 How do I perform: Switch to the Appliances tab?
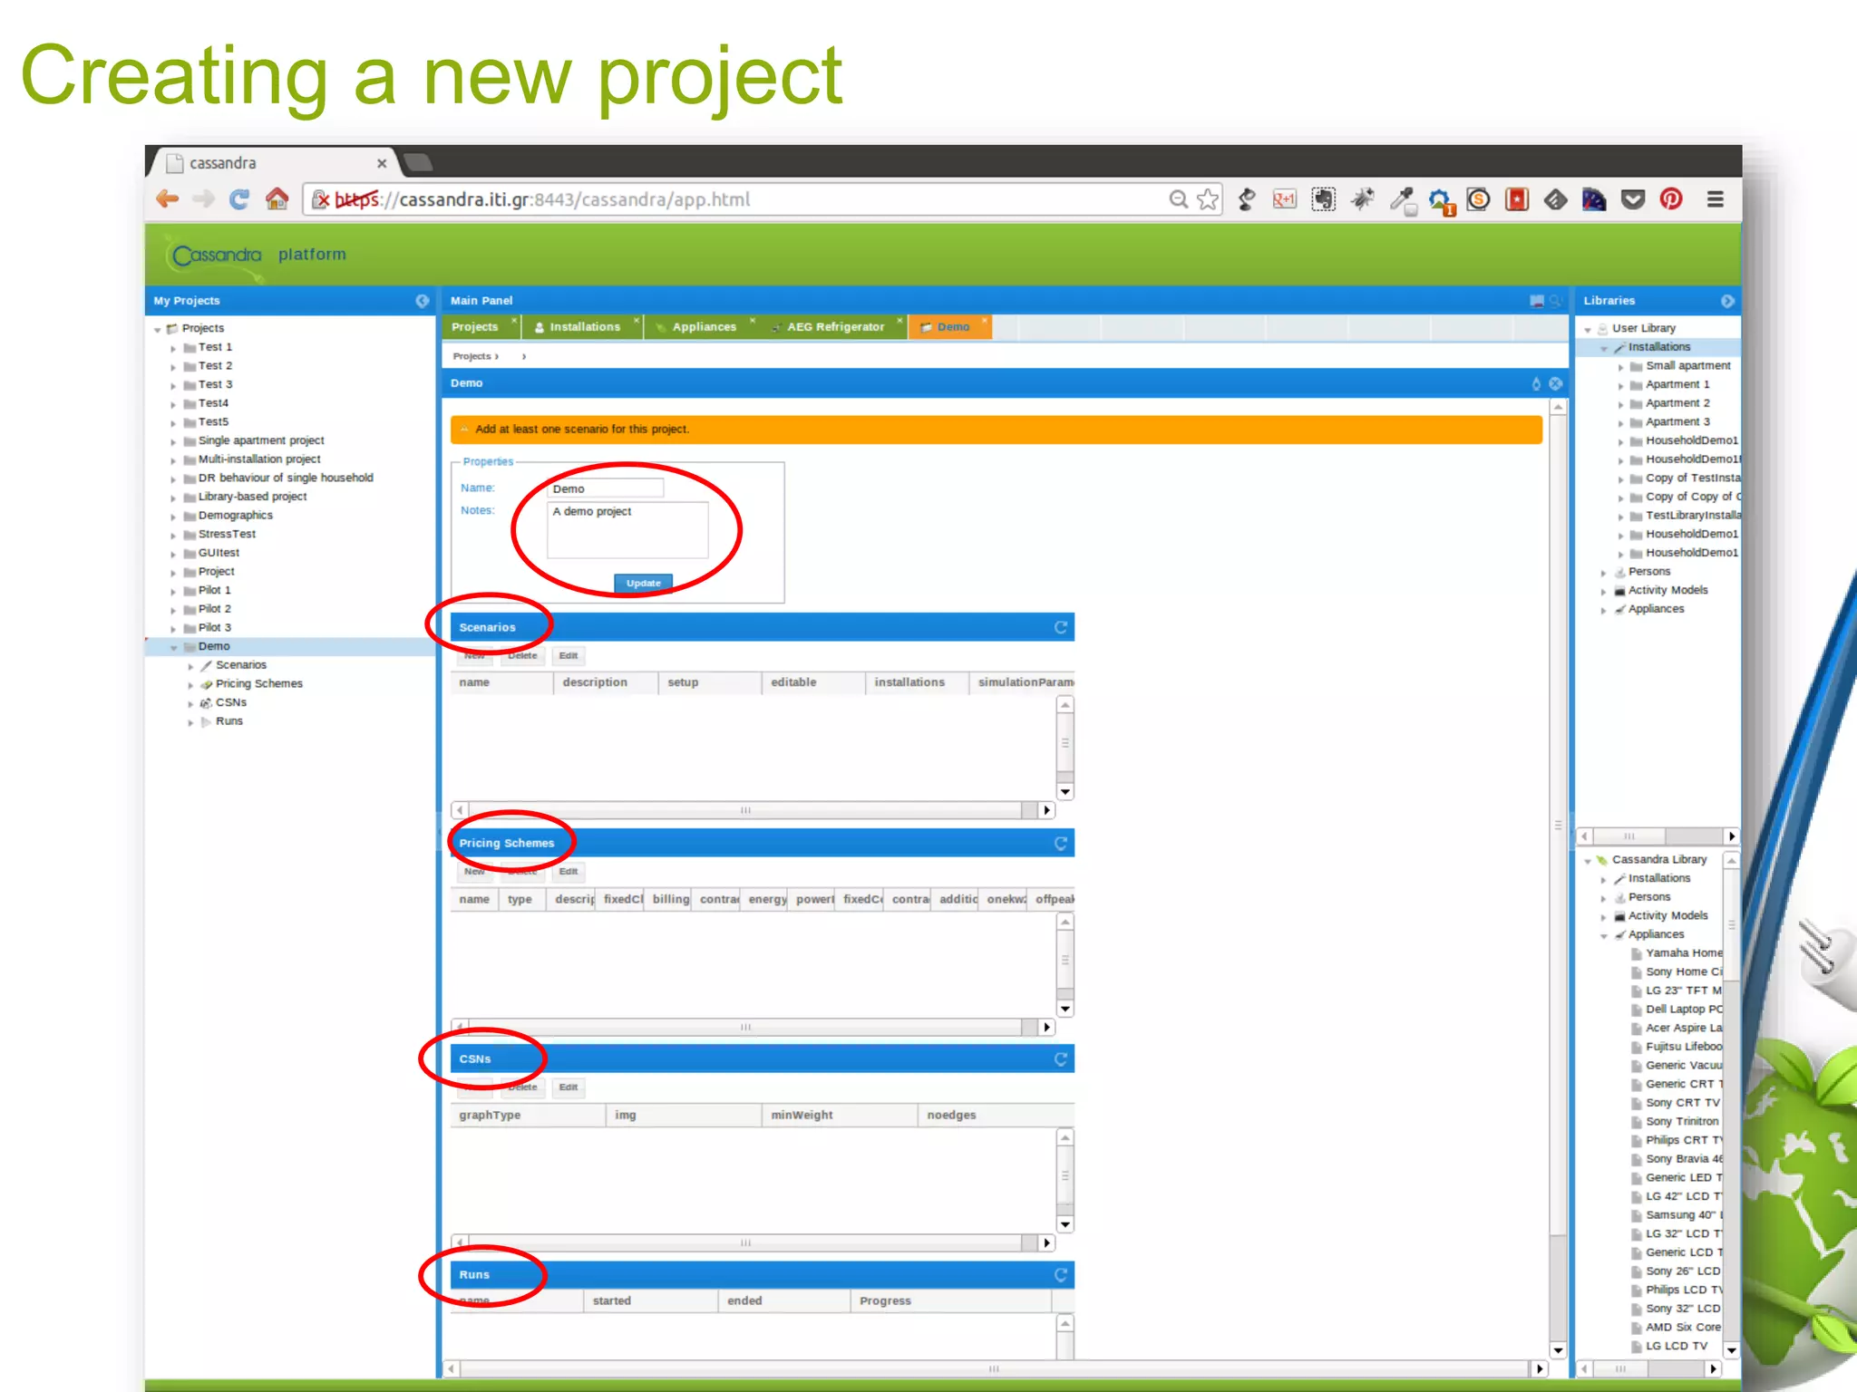[704, 327]
